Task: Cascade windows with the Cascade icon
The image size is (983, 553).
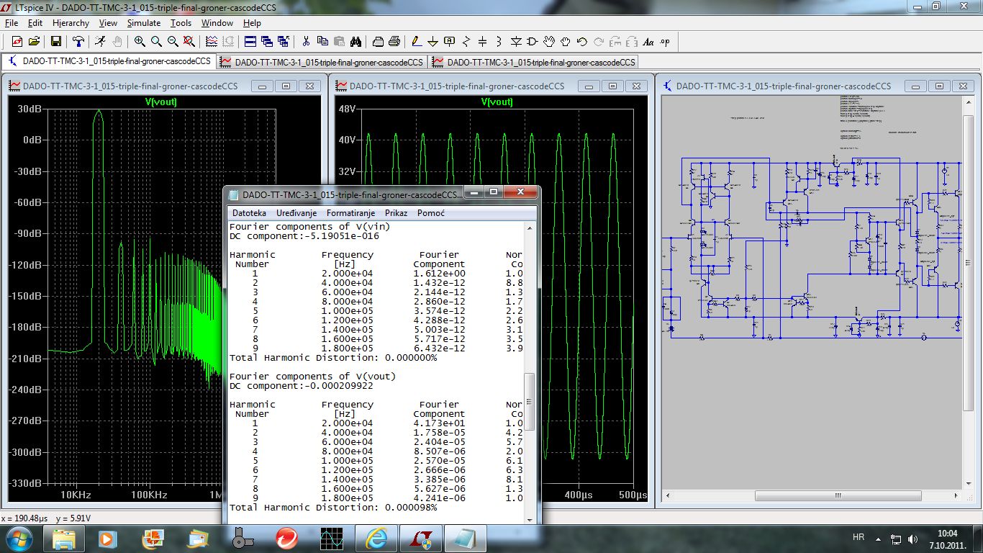Action: 267,41
